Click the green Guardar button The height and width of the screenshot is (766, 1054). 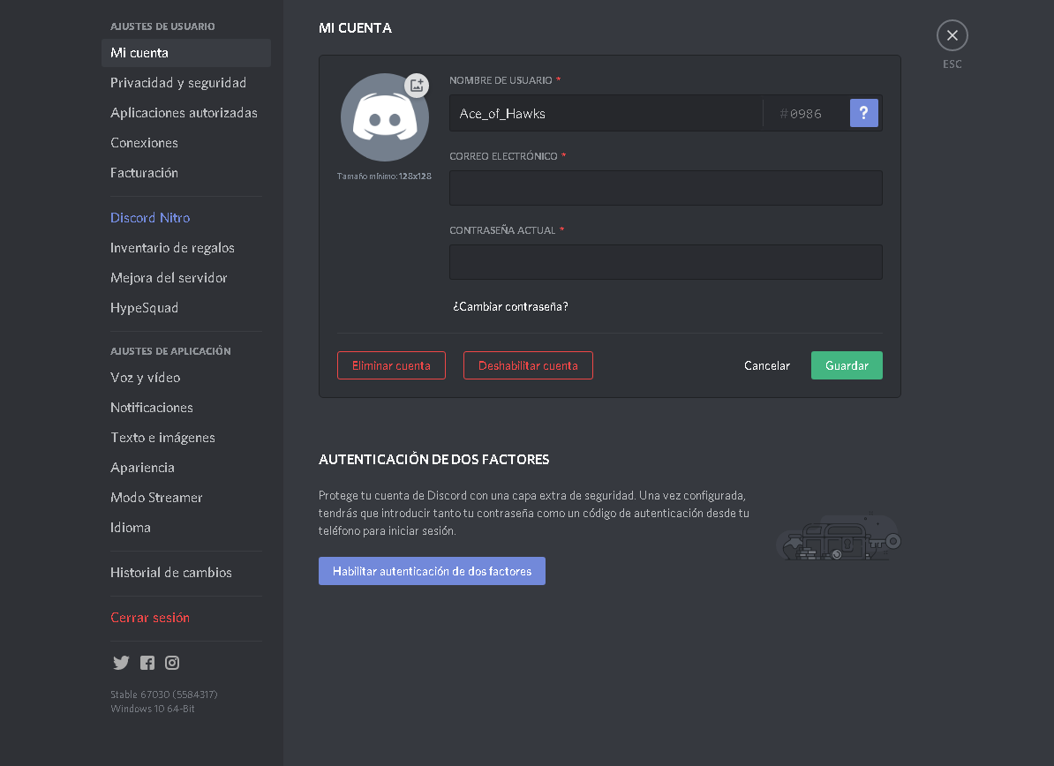click(x=847, y=365)
